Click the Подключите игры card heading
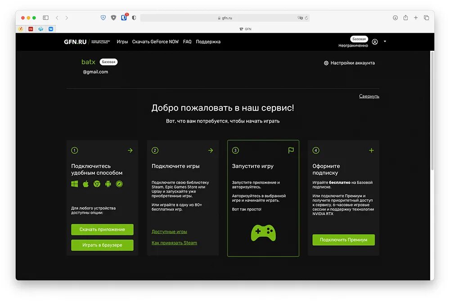Image resolution: width=450 pixels, height=301 pixels. [175, 166]
